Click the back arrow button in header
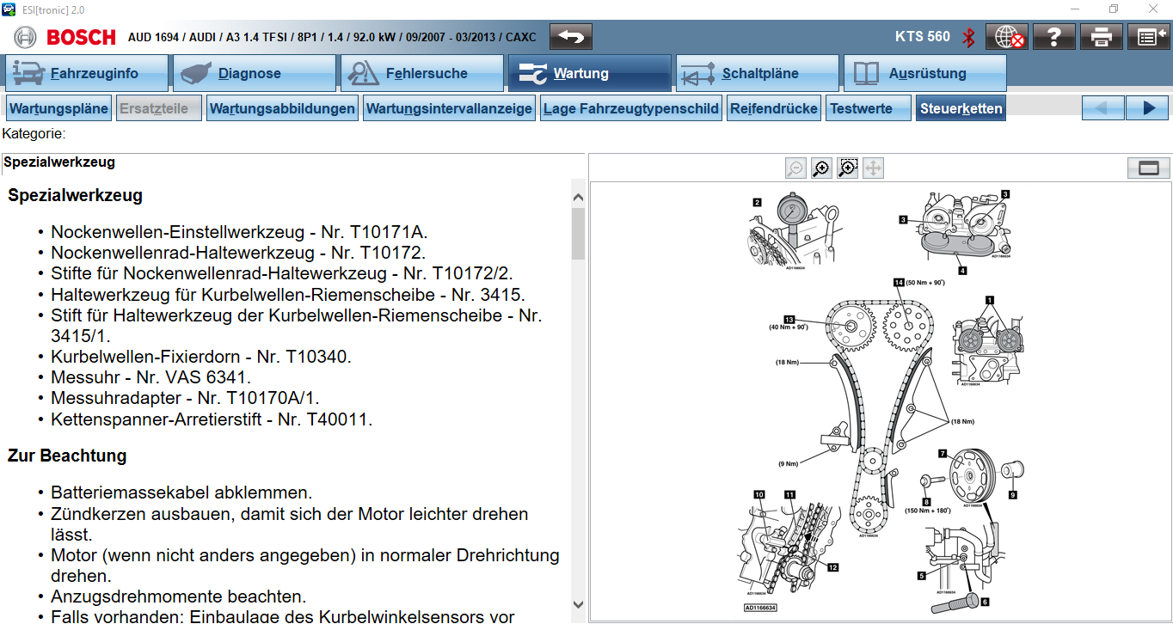 (571, 37)
